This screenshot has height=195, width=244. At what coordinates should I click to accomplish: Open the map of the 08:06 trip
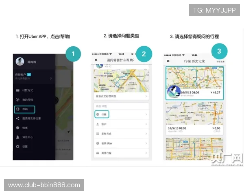[x=194, y=77]
